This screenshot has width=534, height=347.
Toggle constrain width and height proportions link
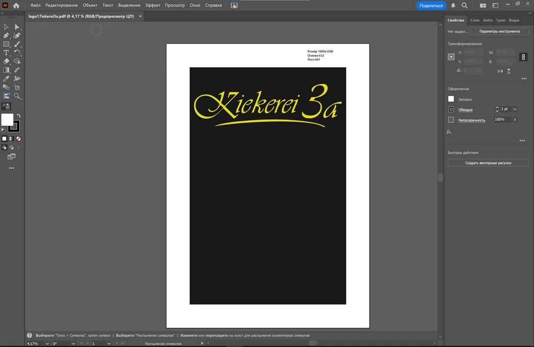click(x=523, y=57)
